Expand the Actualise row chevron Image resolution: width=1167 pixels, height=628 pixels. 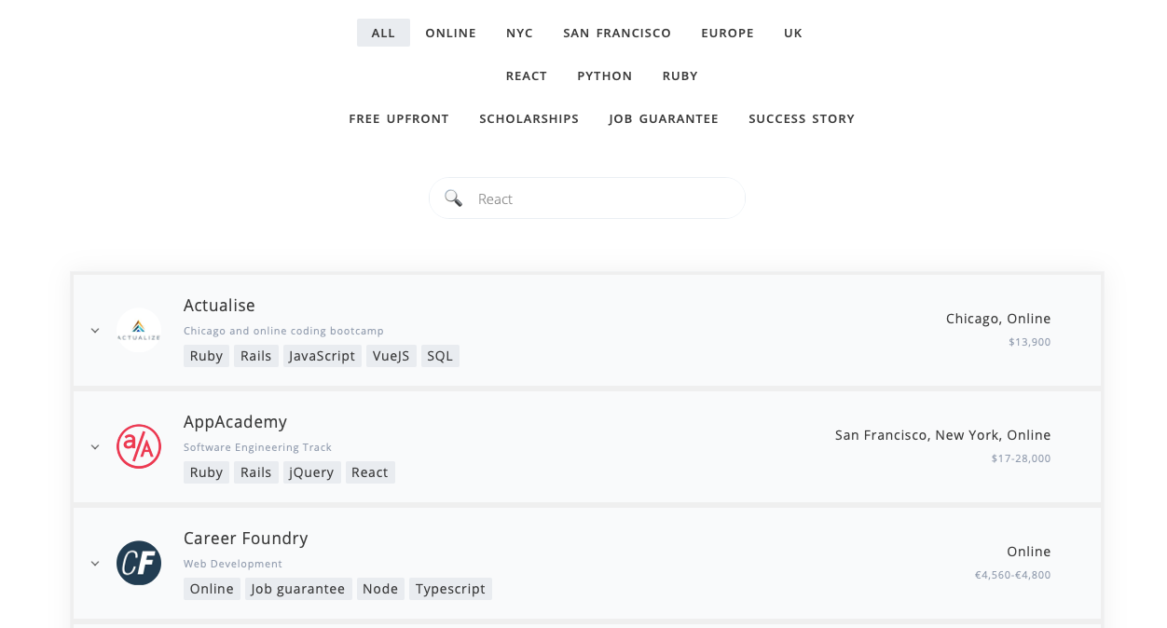pyautogui.click(x=95, y=331)
